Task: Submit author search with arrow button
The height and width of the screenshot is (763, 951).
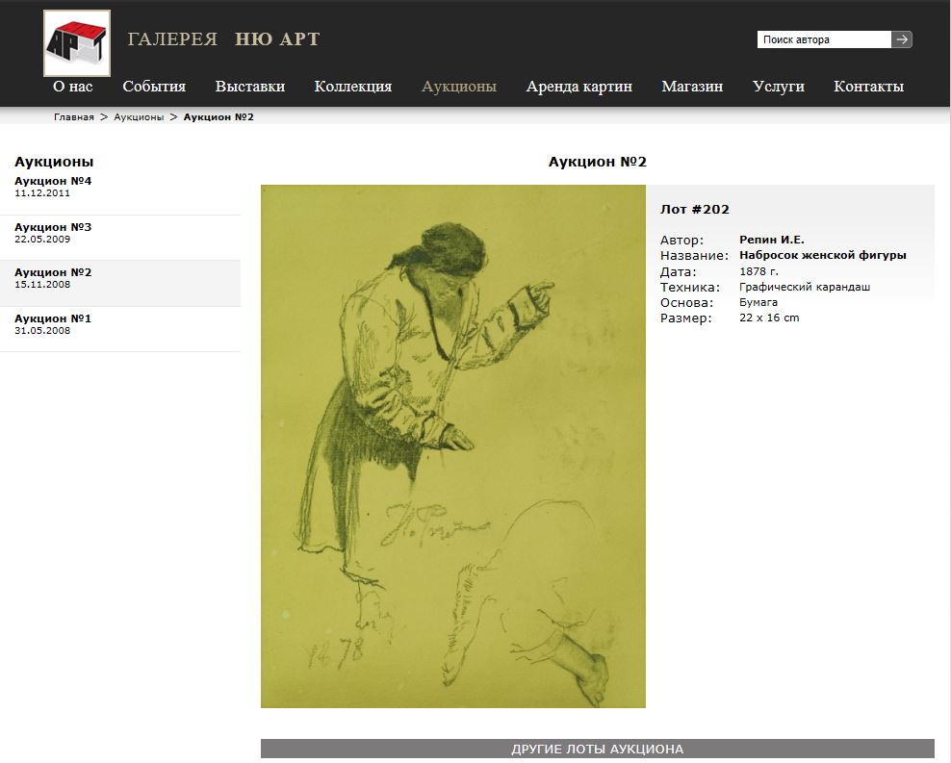Action: (x=902, y=39)
